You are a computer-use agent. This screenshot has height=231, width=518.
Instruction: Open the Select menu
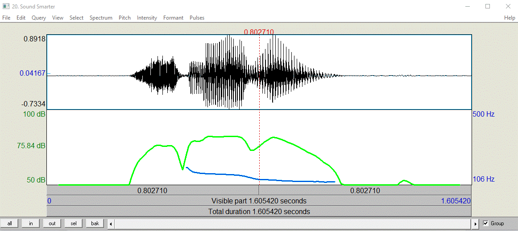76,18
